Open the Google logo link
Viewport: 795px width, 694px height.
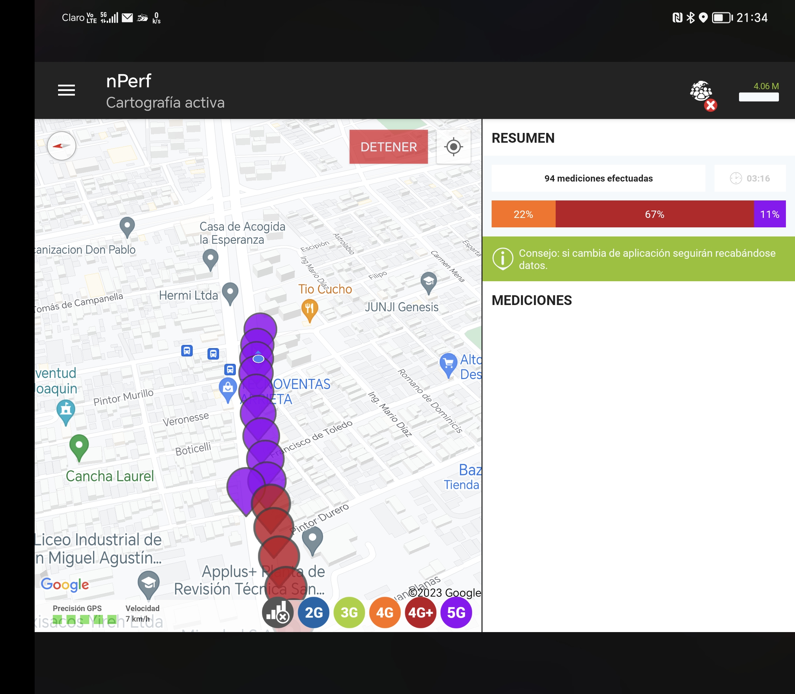65,584
